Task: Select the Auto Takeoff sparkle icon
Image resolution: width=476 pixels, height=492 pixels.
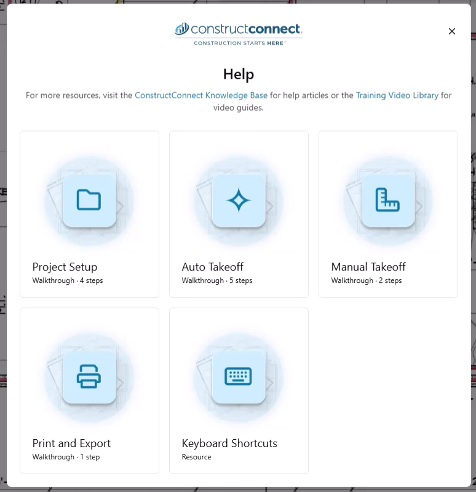Action: (x=239, y=200)
